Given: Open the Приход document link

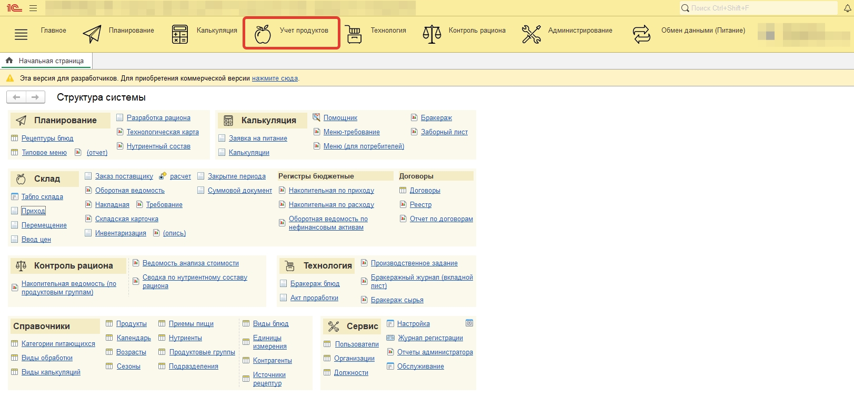Looking at the screenshot, I should click(x=33, y=211).
